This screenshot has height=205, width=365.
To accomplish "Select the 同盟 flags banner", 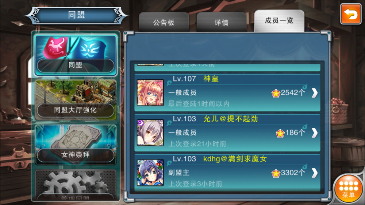I will [76, 55].
